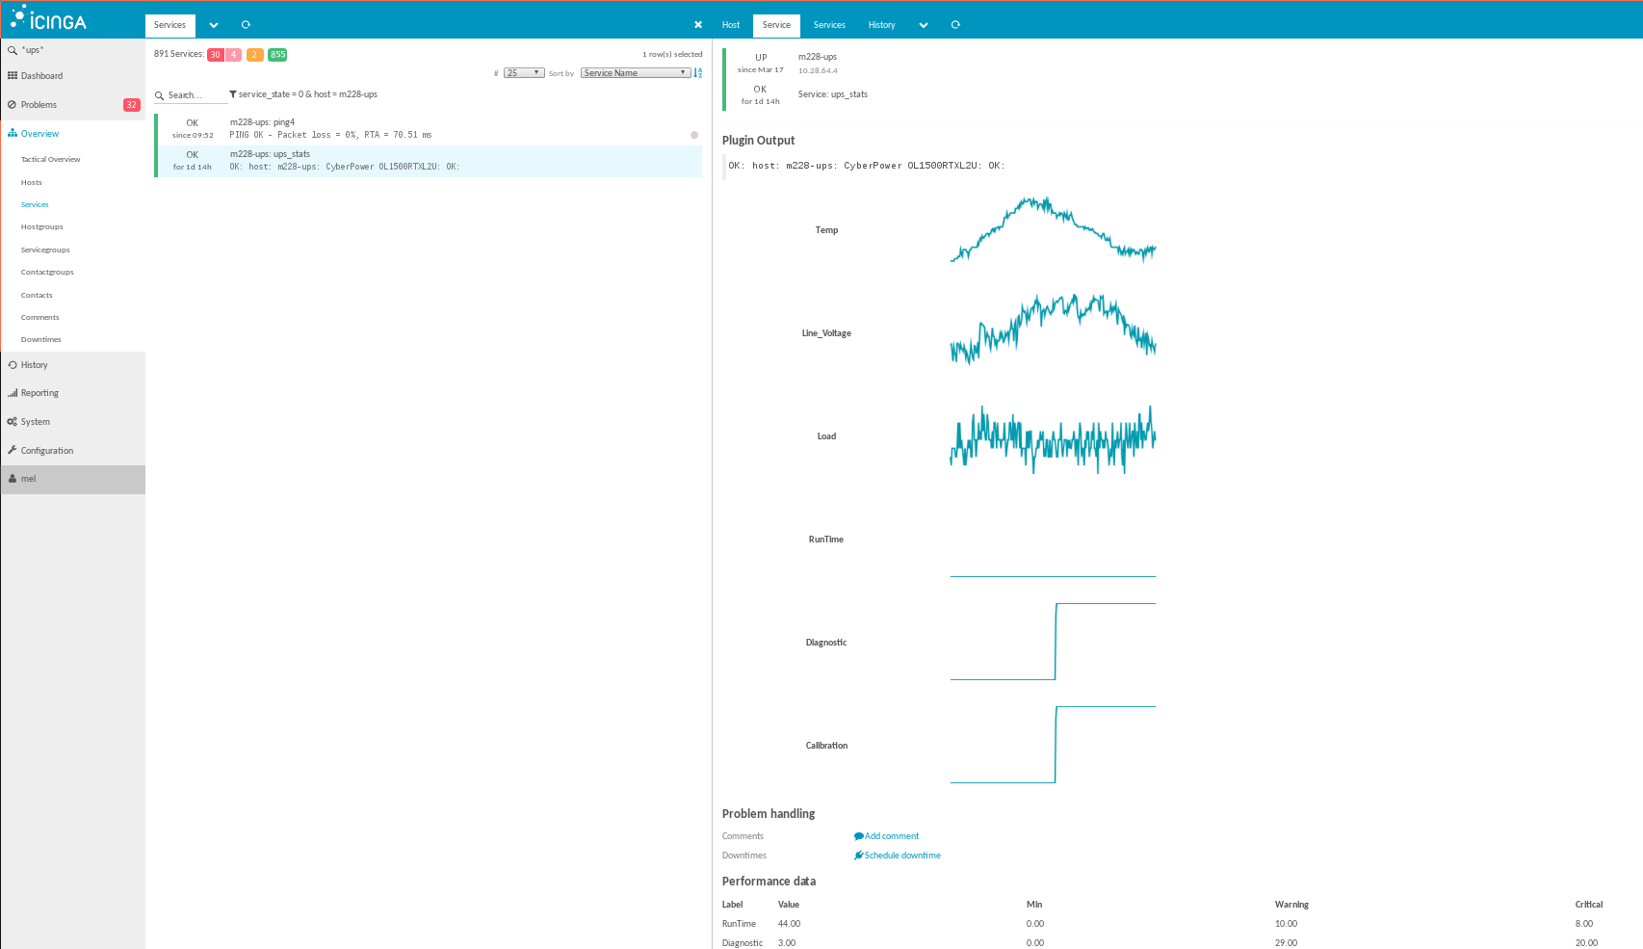Screen dimensions: 1643x949
Task: Select the Services tab in left pane
Action: pos(170,26)
